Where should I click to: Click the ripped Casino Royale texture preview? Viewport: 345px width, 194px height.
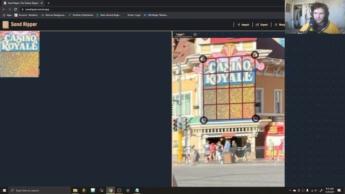click(19, 54)
